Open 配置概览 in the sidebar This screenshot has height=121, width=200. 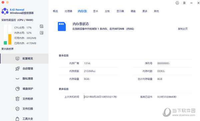[x=24, y=58]
